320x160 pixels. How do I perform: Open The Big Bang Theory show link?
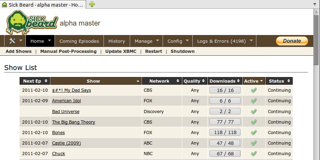(x=73, y=122)
